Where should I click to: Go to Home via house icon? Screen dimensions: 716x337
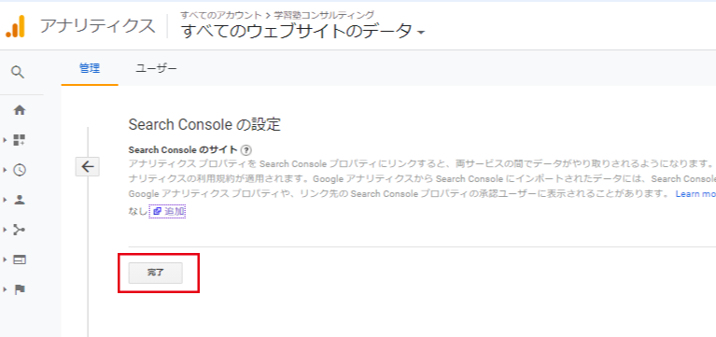[20, 110]
